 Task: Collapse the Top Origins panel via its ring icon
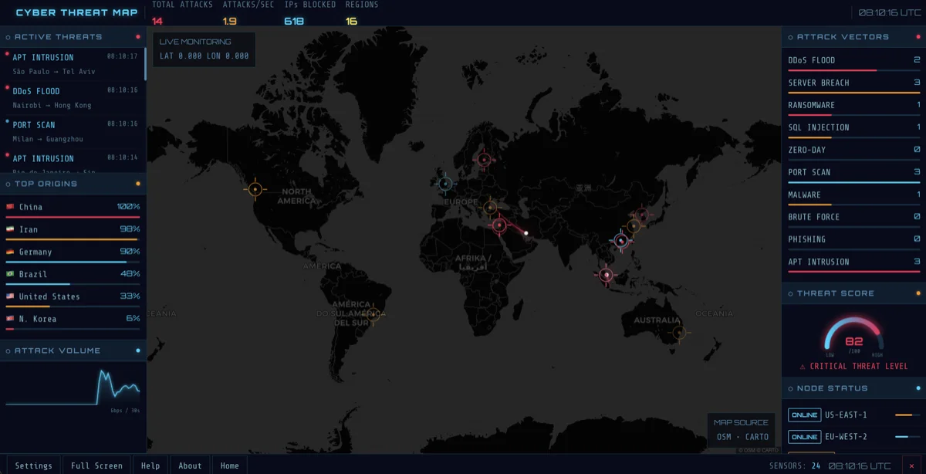8,184
